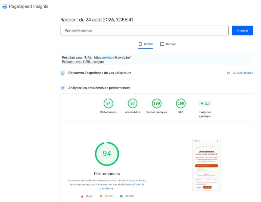This screenshot has width=261, height=202.
Task: Click the large 94 performance gauge
Action: tap(107, 154)
